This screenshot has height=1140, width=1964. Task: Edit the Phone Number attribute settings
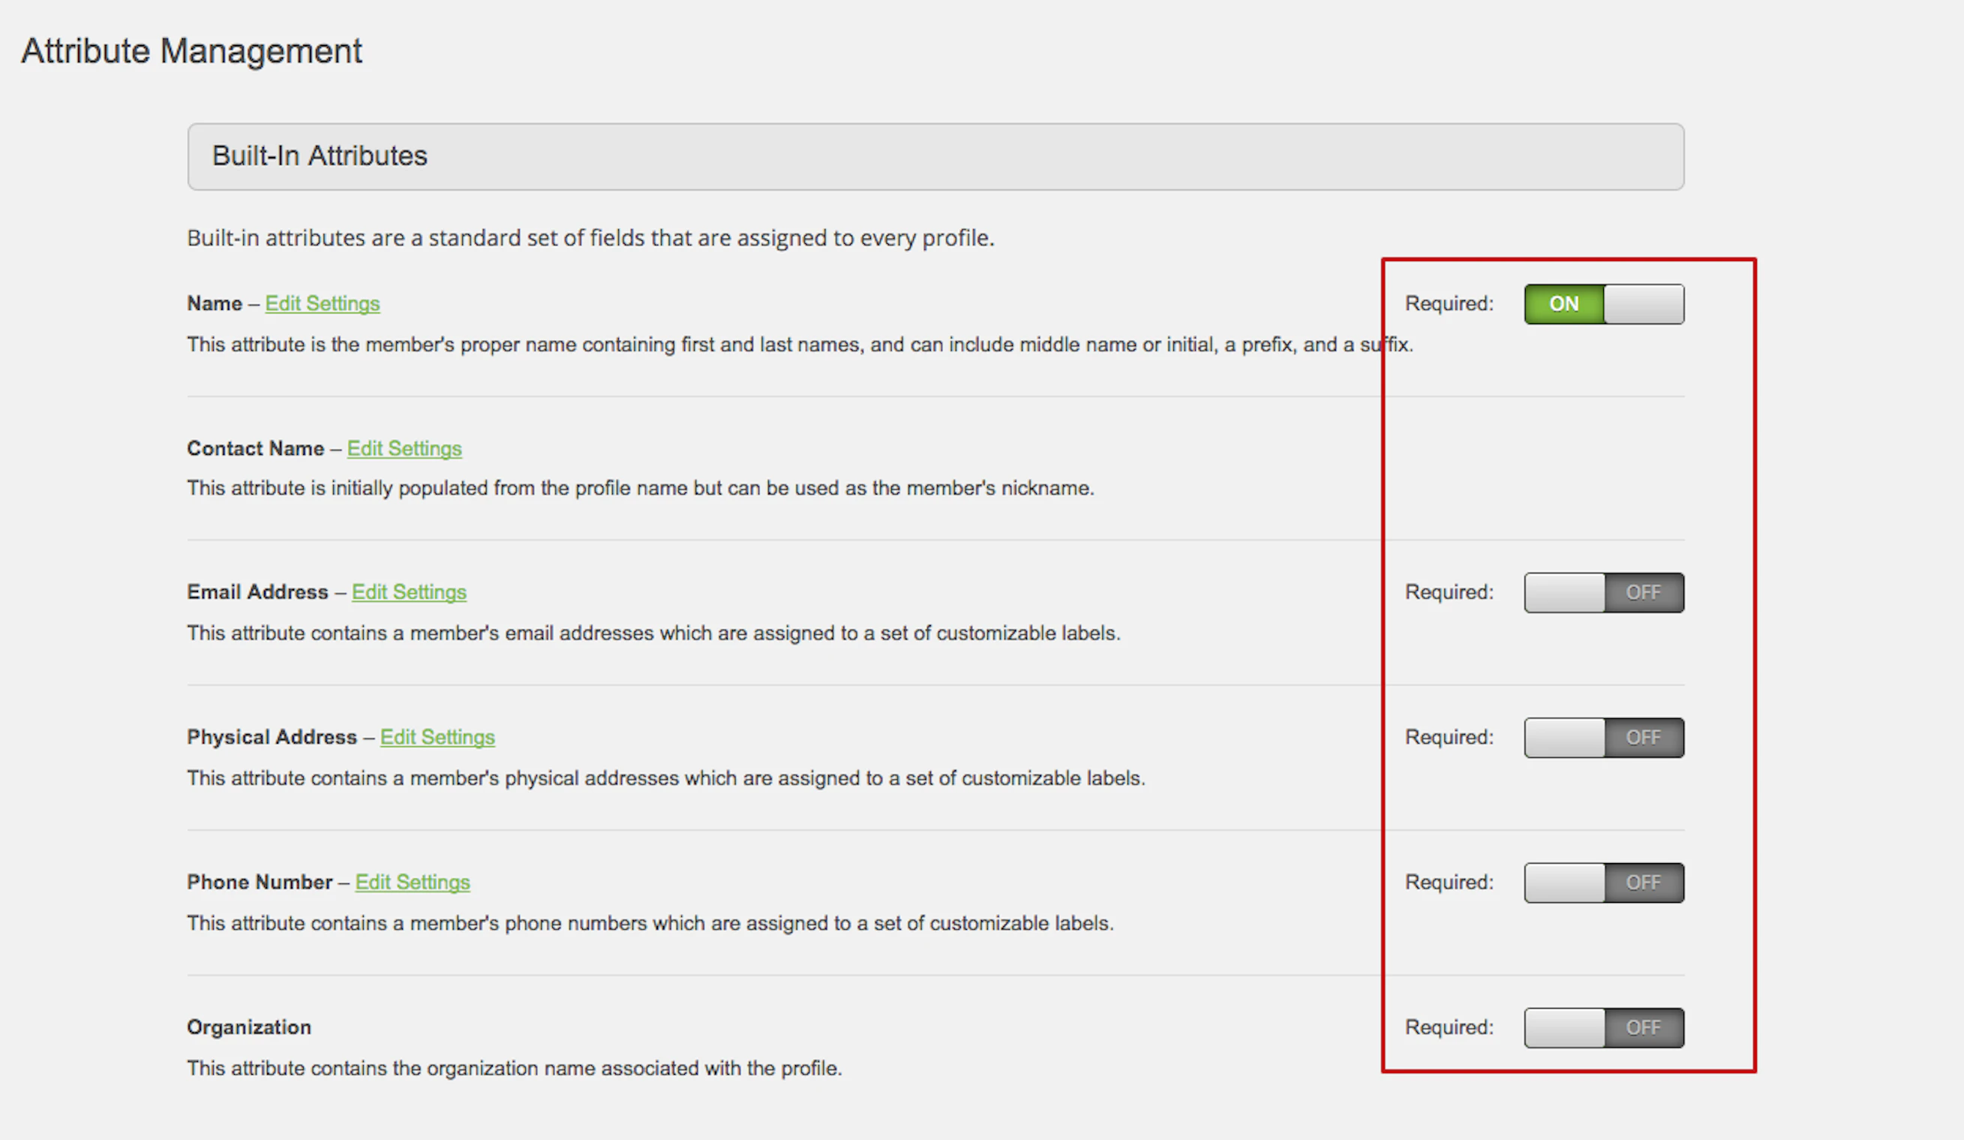pos(413,882)
